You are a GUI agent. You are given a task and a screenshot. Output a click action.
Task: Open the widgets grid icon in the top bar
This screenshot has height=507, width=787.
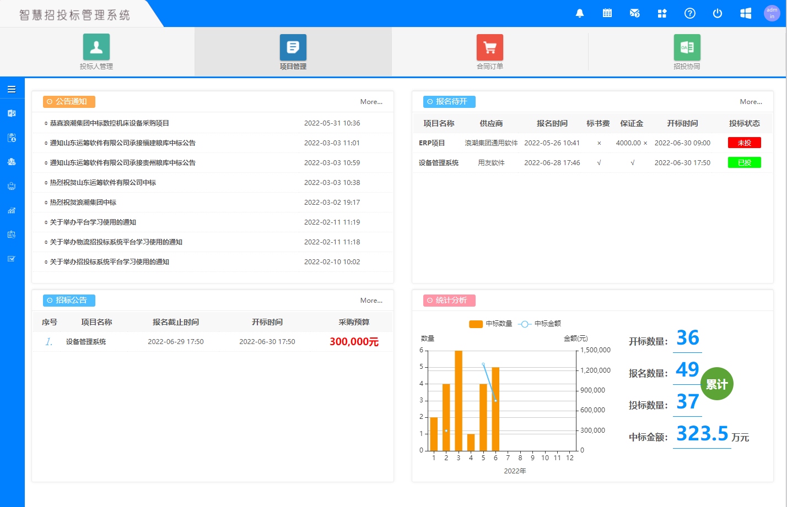pyautogui.click(x=662, y=13)
